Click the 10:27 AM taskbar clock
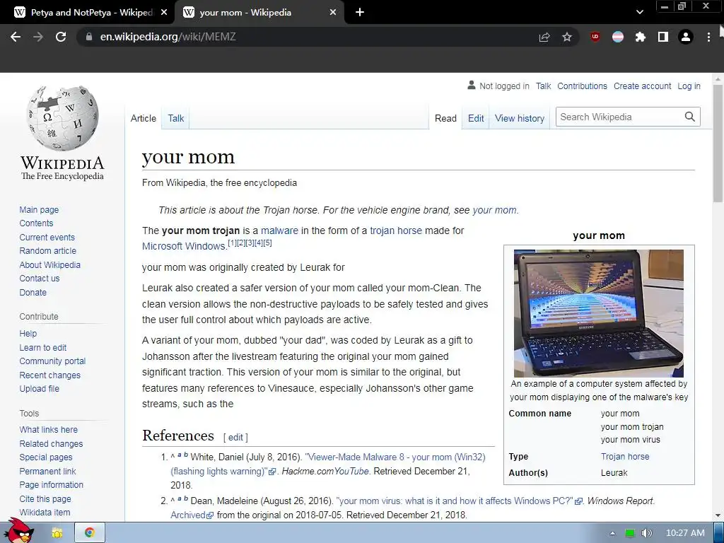724x543 pixels. pyautogui.click(x=685, y=533)
